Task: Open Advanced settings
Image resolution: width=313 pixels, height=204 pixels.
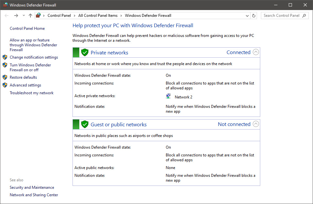Action: (25, 85)
